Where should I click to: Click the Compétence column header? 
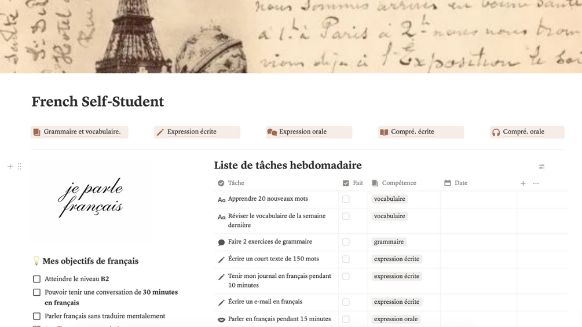click(404, 183)
